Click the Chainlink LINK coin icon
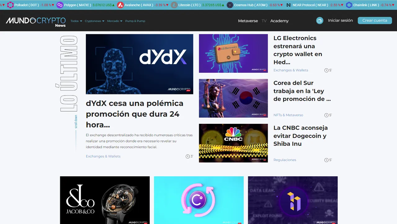 click(349, 5)
